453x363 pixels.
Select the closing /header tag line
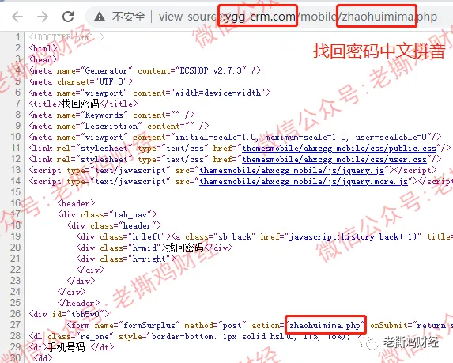tap(78, 303)
